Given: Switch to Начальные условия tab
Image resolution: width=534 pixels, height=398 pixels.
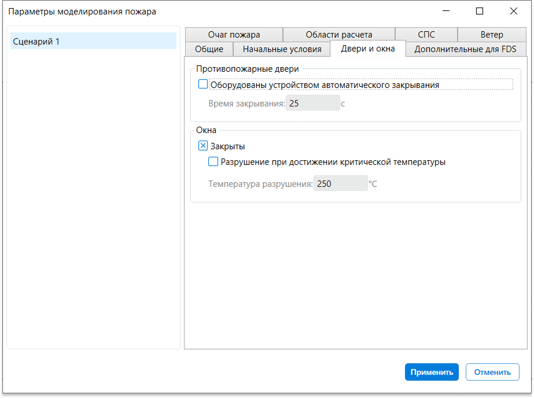Looking at the screenshot, I should coord(282,49).
